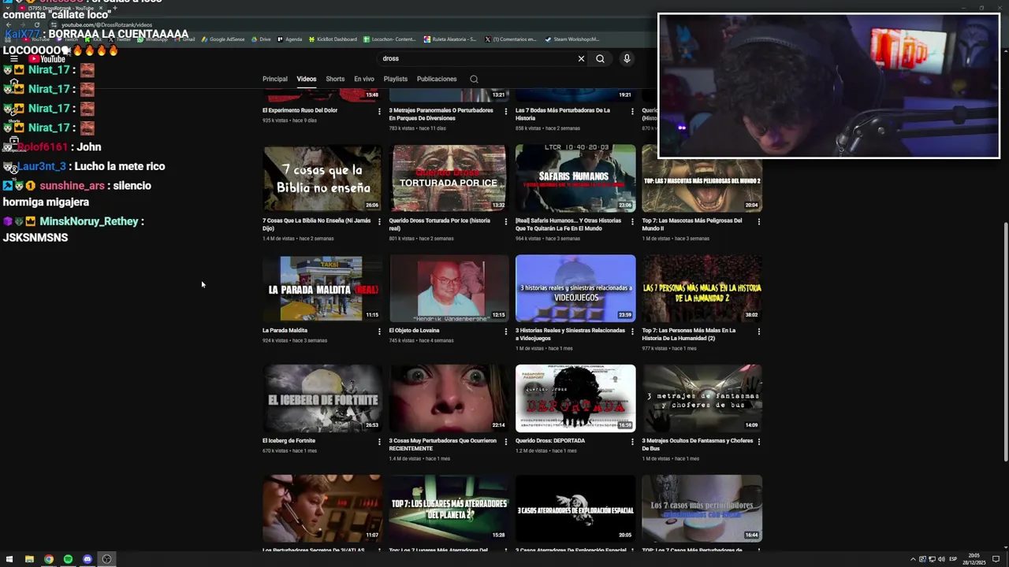1009x567 pixels.
Task: Open the Playlists tab
Action: [396, 79]
